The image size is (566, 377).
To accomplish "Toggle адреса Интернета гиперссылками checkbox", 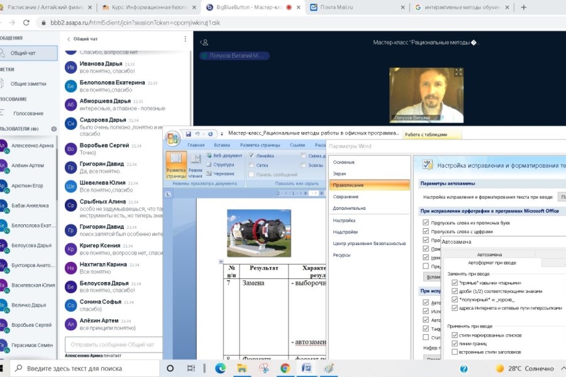I will (x=455, y=308).
